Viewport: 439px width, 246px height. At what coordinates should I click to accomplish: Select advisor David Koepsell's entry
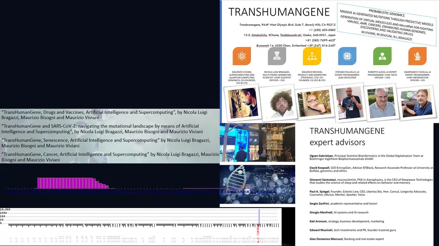371,169
